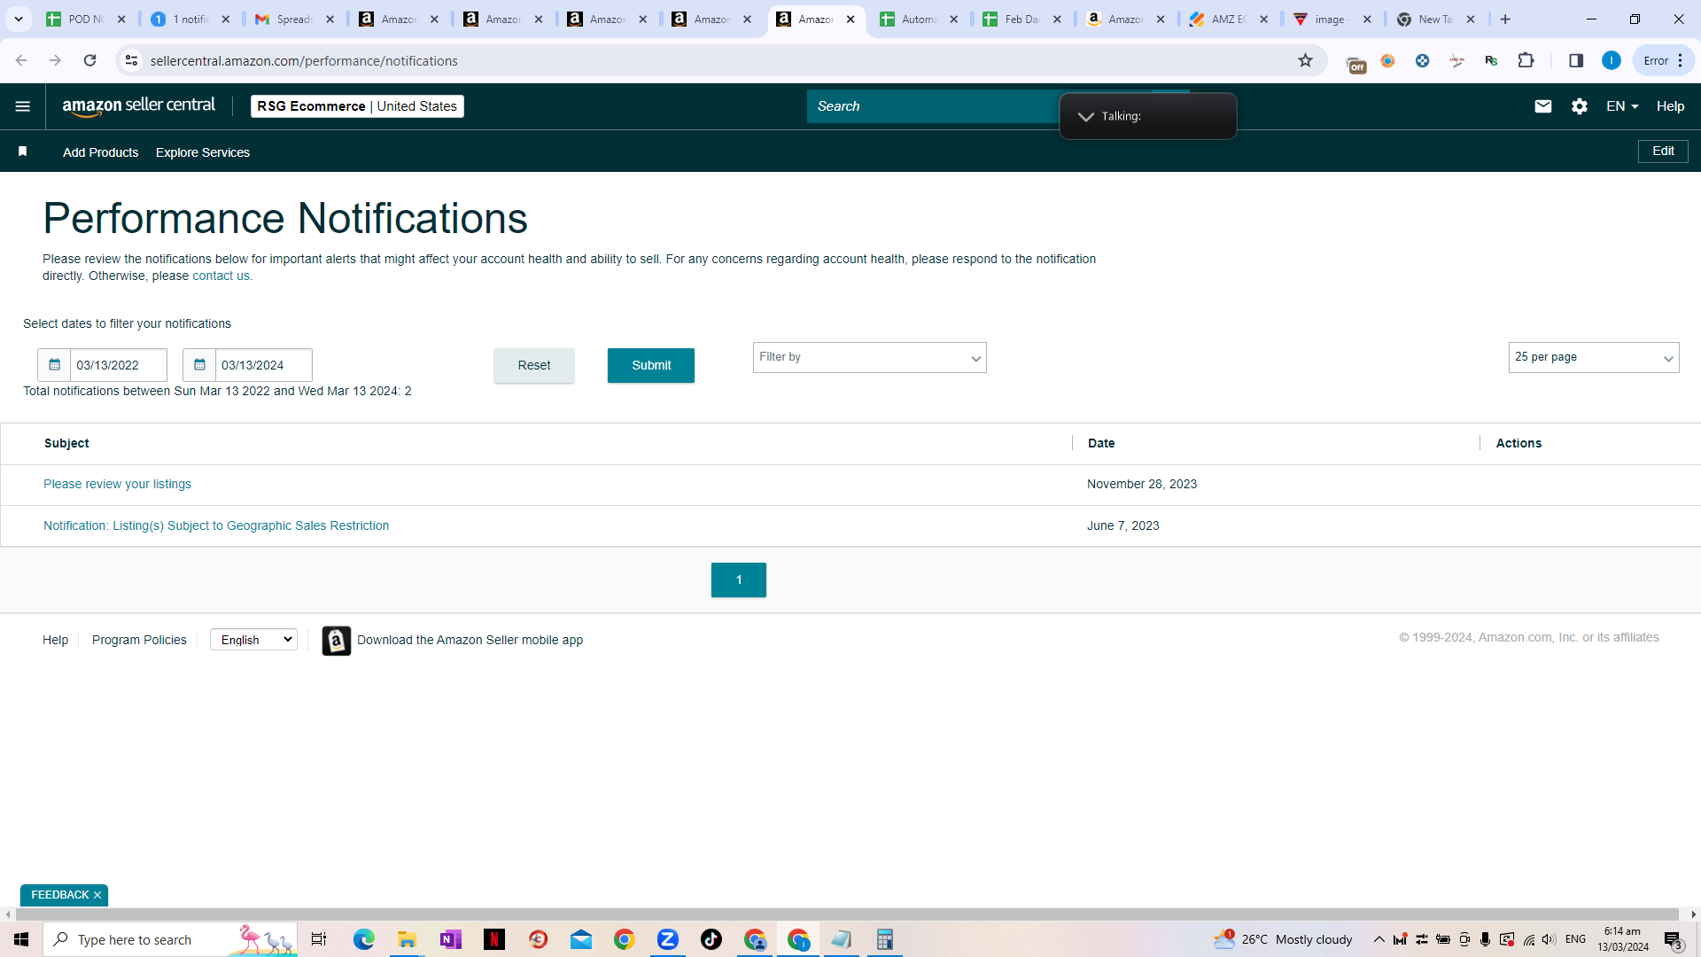Screen dimensions: 1701x957
Task: Click the Submit button
Action: coord(651,365)
